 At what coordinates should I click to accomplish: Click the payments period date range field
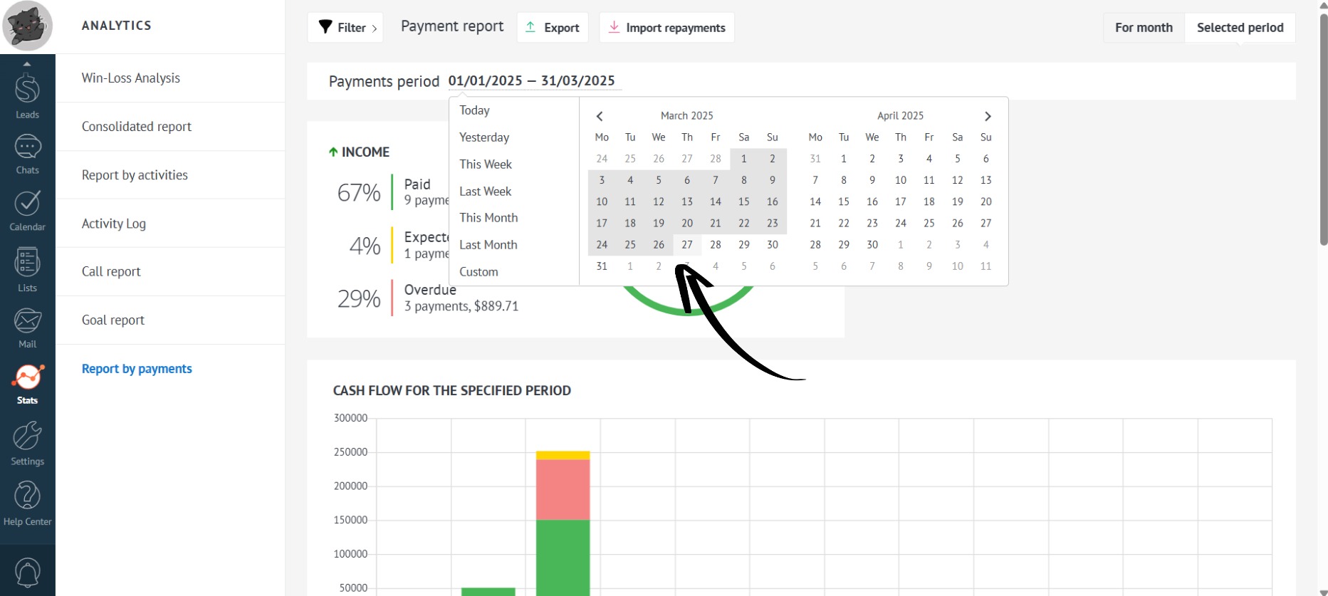(531, 81)
